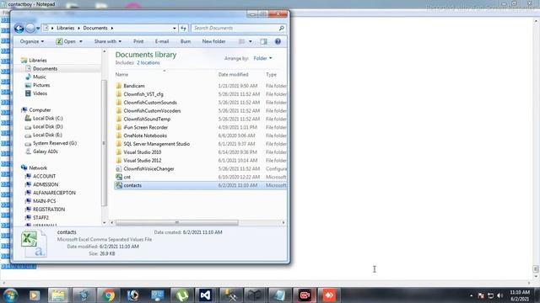Open the Share with dropdown
Viewport: 540px width, 303px height.
(x=108, y=41)
